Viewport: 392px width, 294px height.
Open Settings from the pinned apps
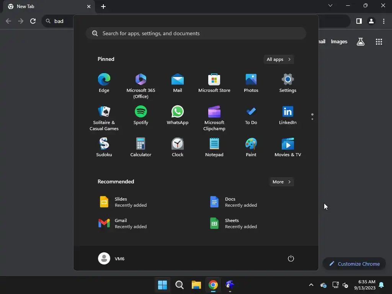pyautogui.click(x=288, y=83)
